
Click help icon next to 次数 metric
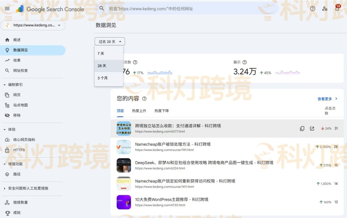135,62
